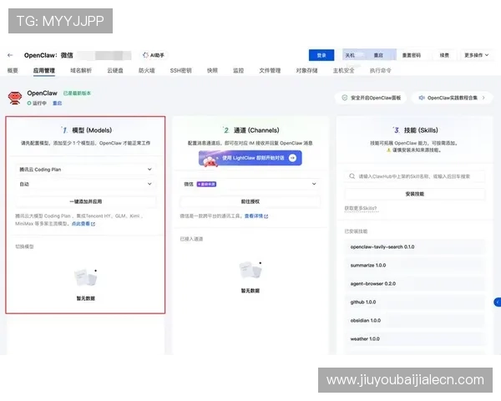Select the summarize 1.0.0 skill

pyautogui.click(x=415, y=266)
